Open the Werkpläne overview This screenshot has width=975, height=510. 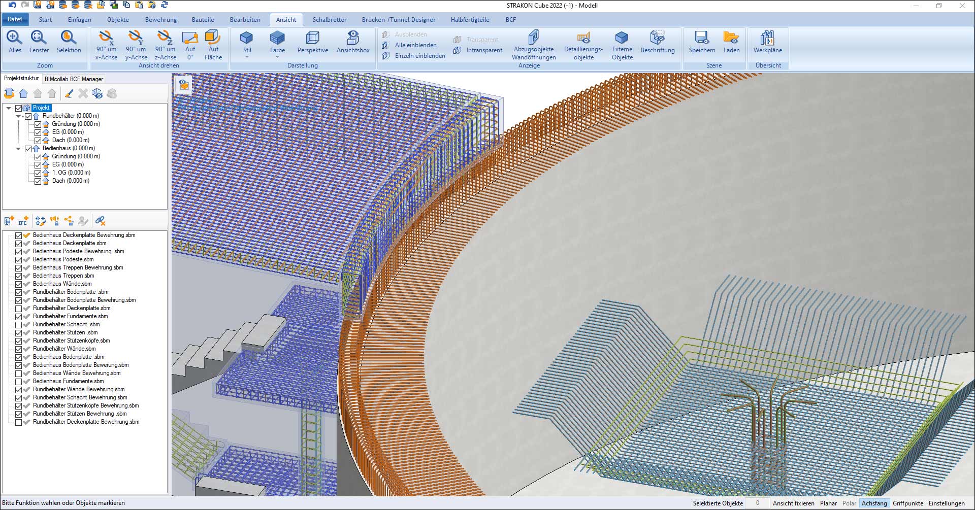click(767, 39)
